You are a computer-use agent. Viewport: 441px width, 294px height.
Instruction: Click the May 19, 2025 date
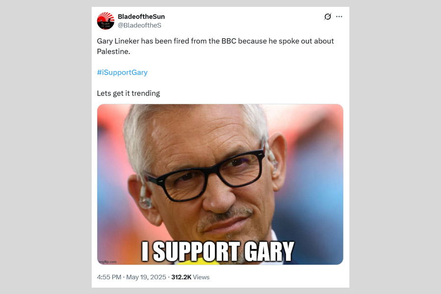click(x=147, y=277)
